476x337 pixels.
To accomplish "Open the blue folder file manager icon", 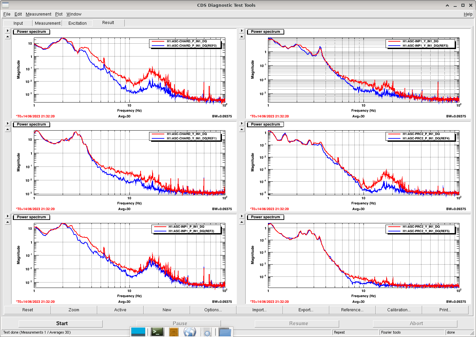I will [224, 332].
